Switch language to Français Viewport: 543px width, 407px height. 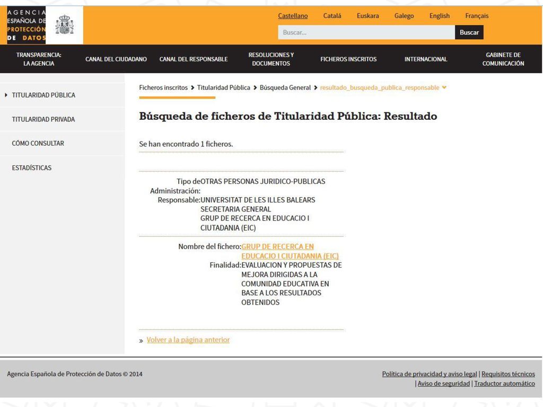coord(477,16)
